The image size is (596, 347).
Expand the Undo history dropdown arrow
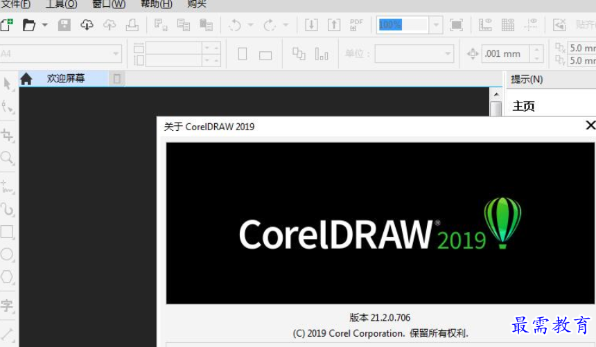250,25
